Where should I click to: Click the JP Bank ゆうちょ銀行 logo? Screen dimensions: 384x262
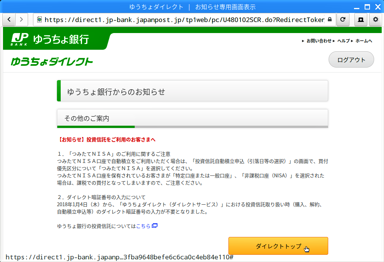click(x=50, y=39)
